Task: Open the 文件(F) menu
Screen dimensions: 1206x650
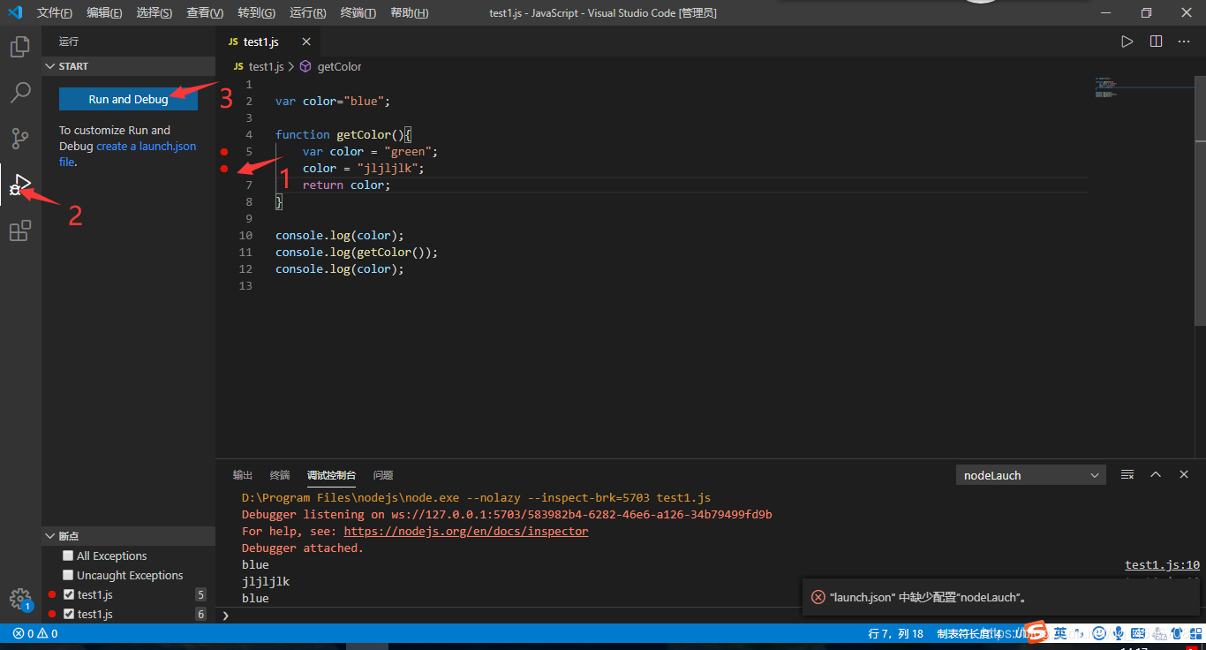Action: [x=55, y=13]
